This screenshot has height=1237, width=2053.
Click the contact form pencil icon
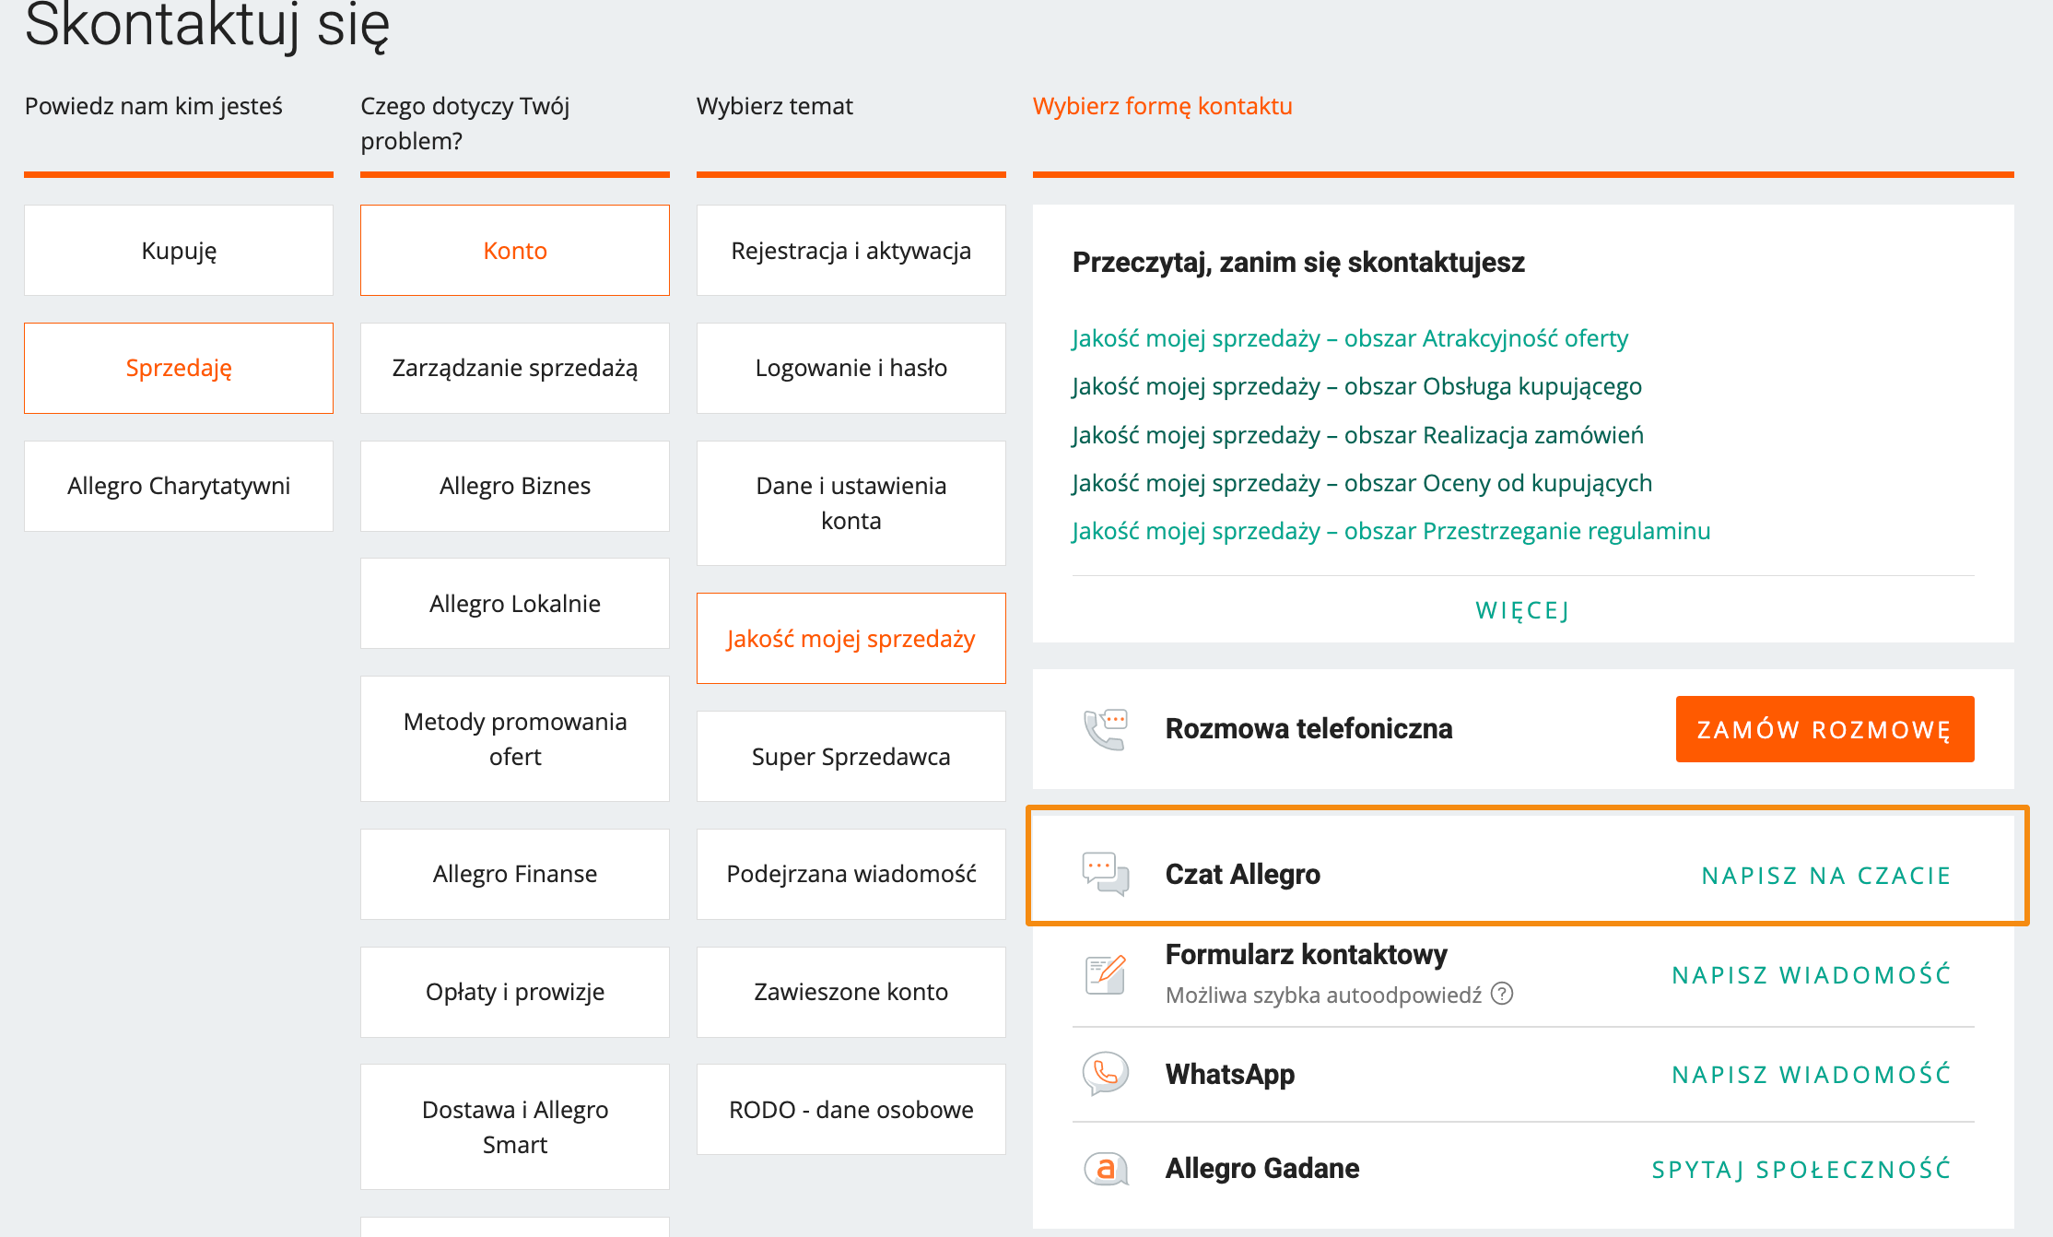click(1106, 974)
